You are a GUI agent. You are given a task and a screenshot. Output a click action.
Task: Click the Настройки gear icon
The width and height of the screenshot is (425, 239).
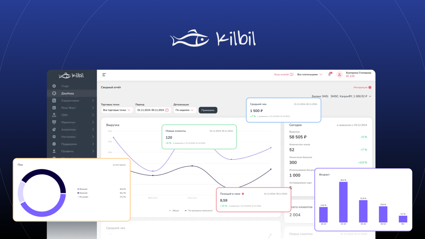pyautogui.click(x=54, y=137)
